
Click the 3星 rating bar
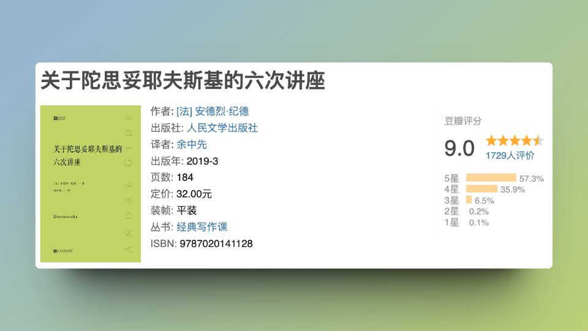coord(469,200)
